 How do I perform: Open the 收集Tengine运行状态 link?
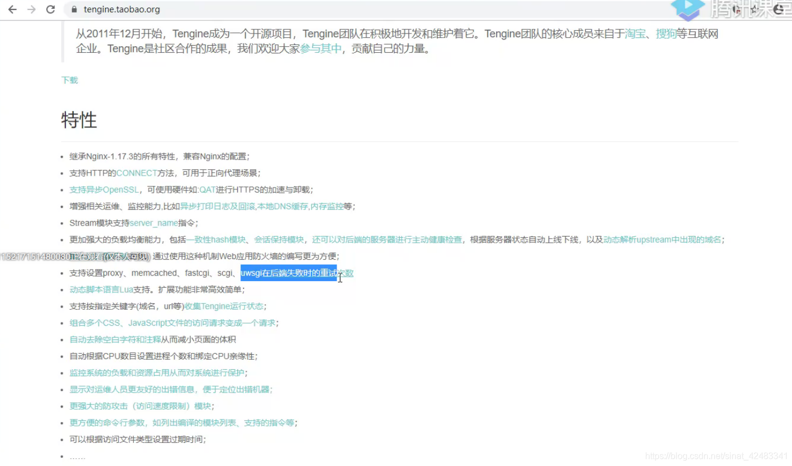click(x=224, y=306)
